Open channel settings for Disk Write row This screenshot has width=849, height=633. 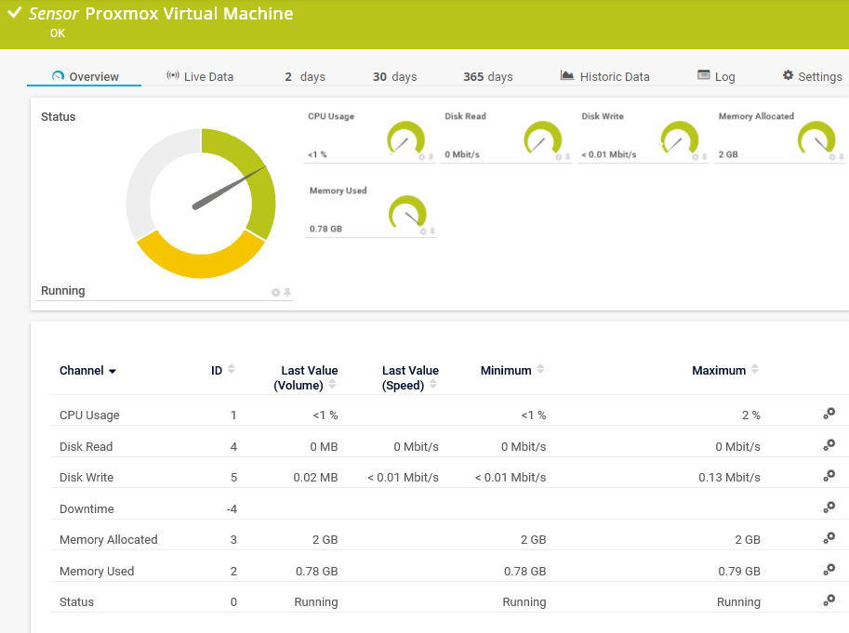pos(829,477)
